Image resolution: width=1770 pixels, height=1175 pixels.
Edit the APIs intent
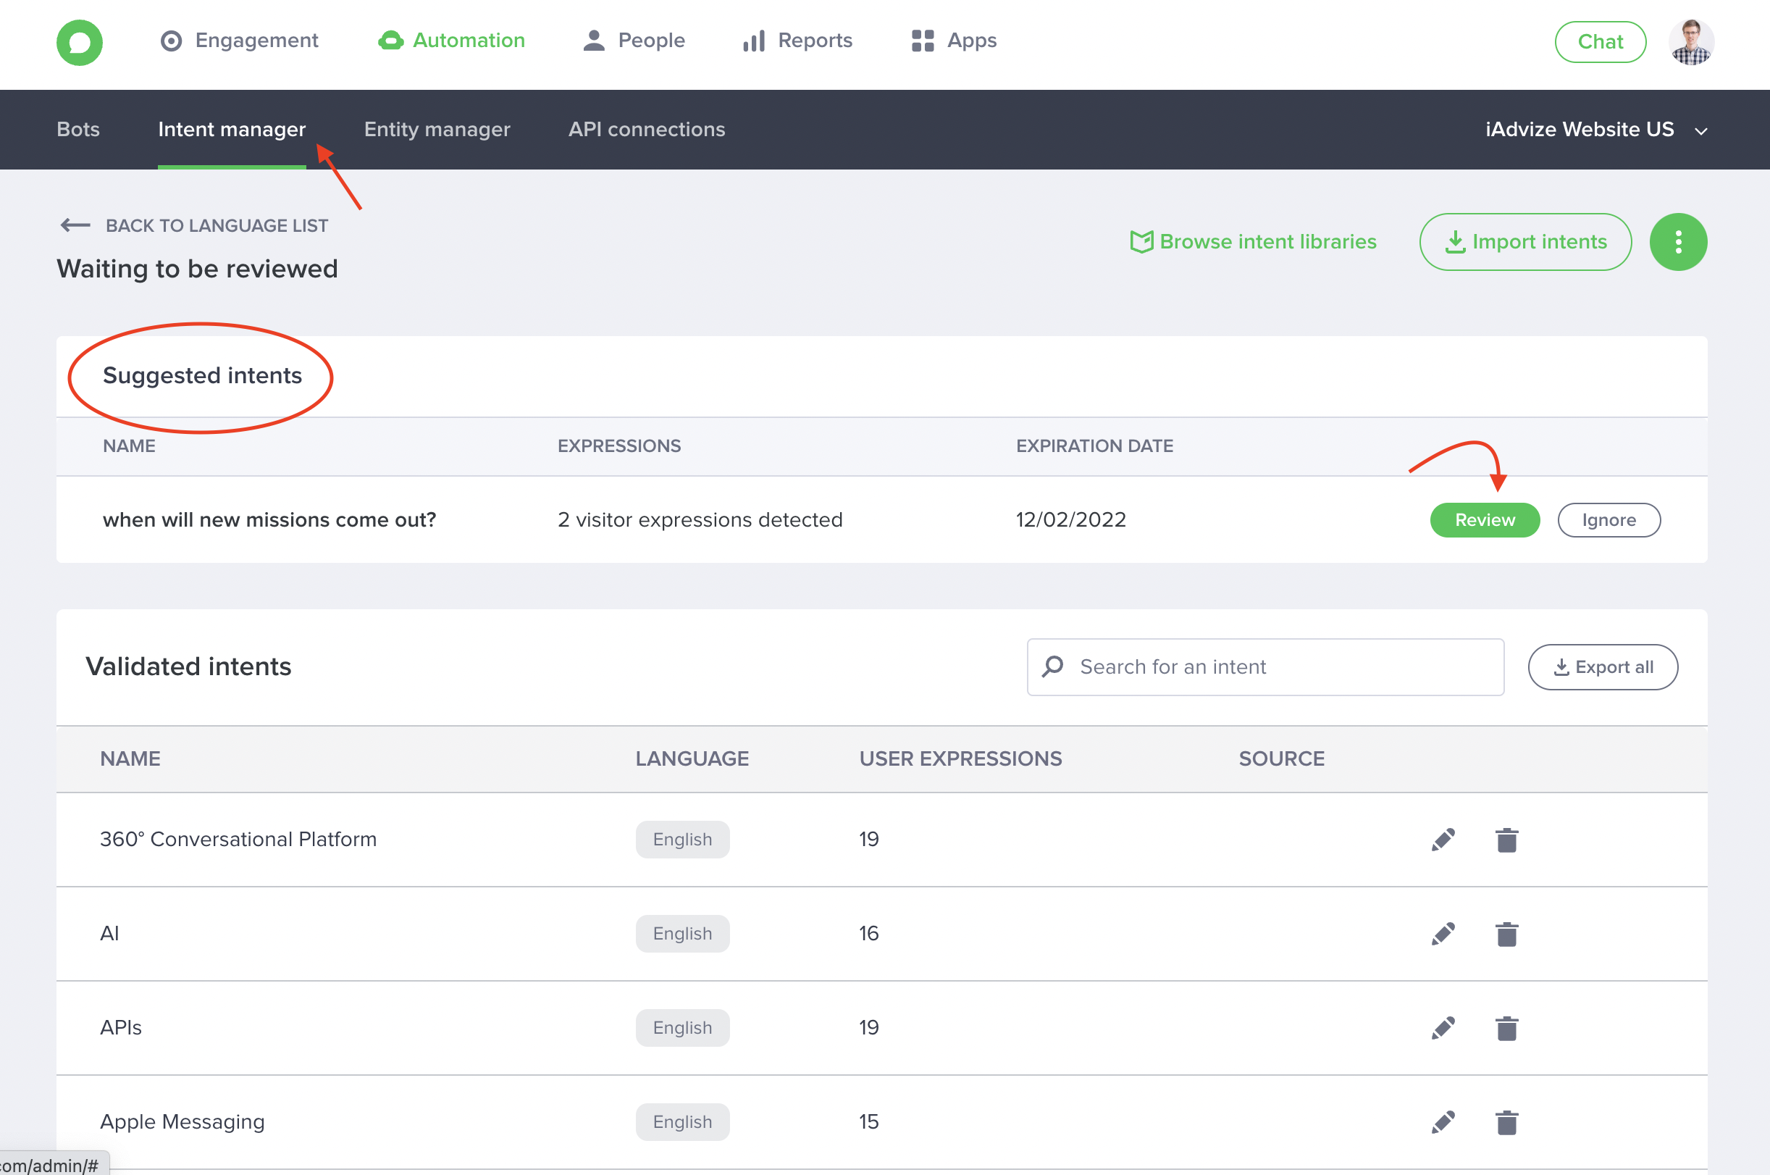[x=1443, y=1028]
